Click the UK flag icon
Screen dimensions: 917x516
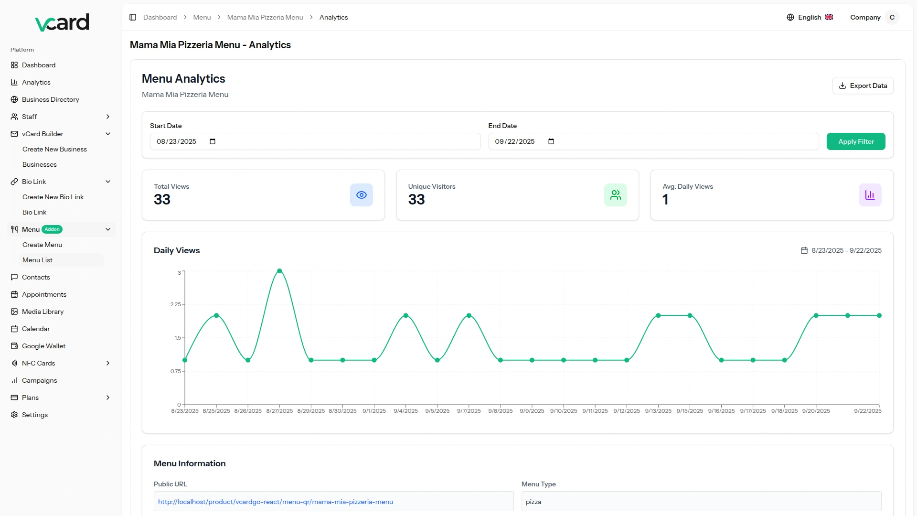click(829, 17)
